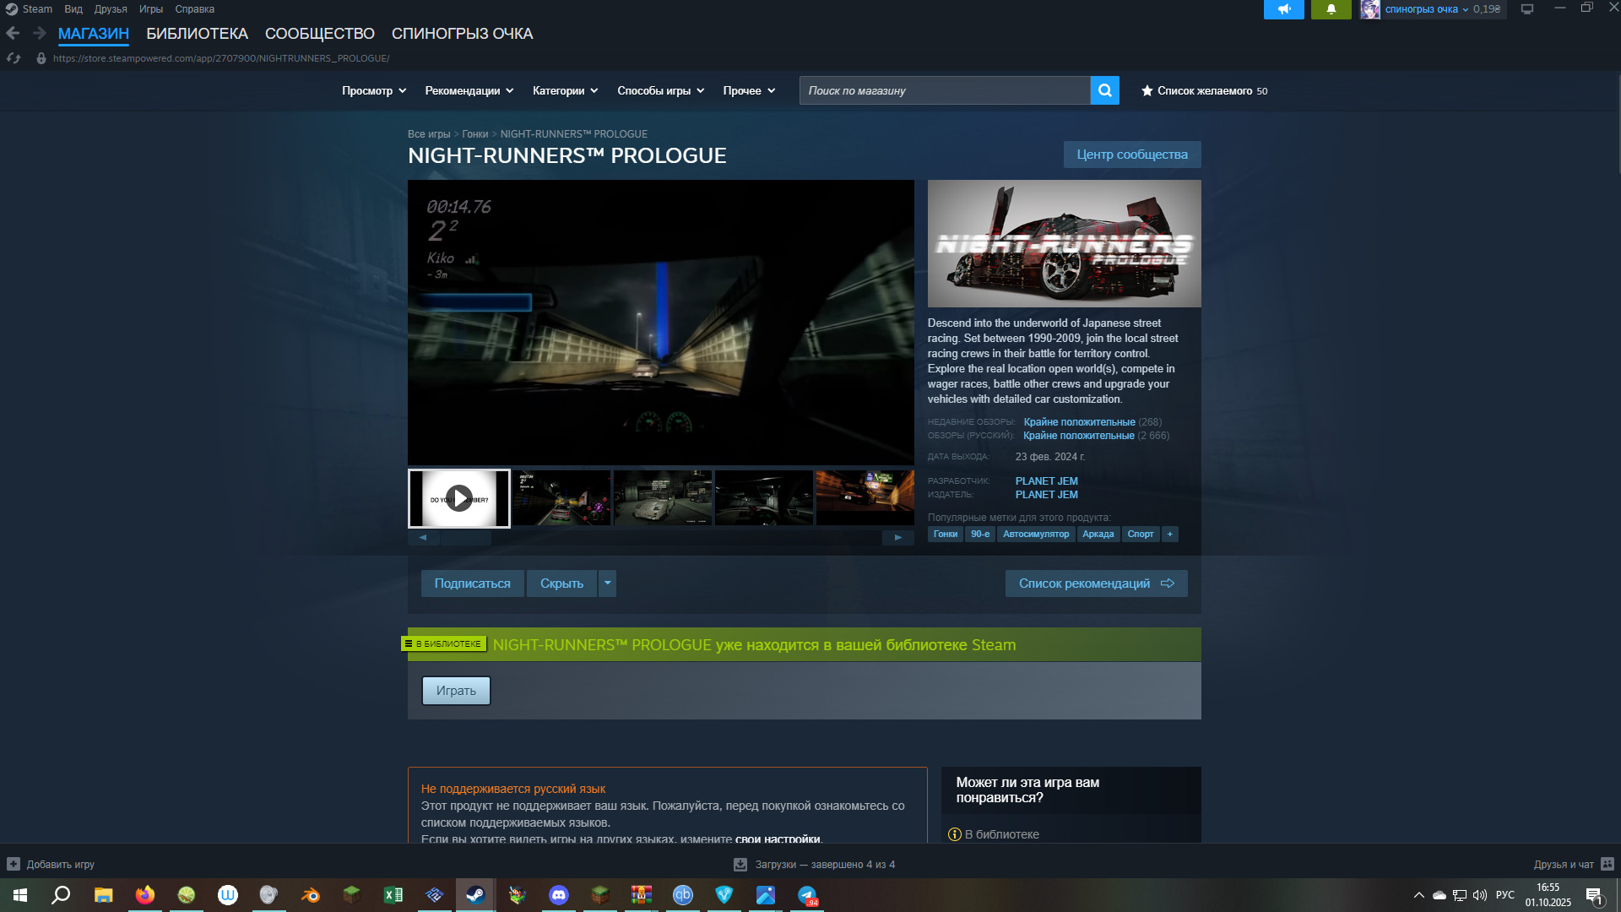Open the Downloads status icon
The width and height of the screenshot is (1621, 912).
pyautogui.click(x=740, y=864)
